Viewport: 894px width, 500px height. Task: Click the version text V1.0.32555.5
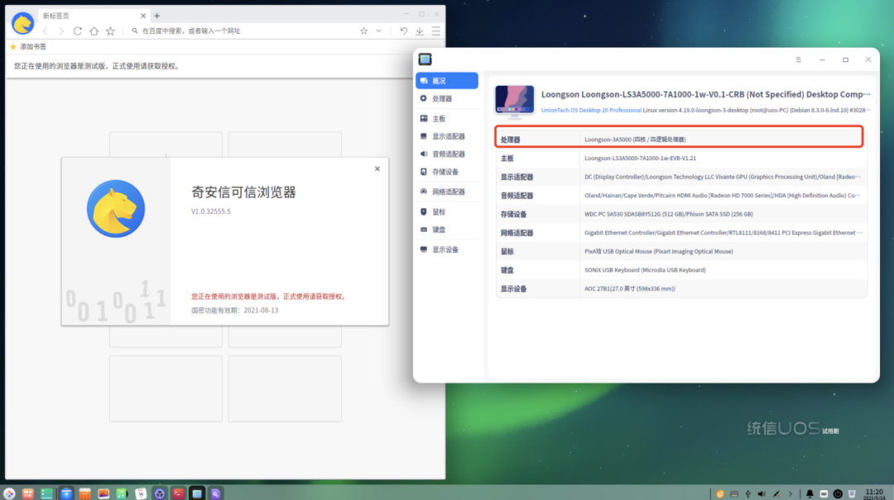[211, 212]
